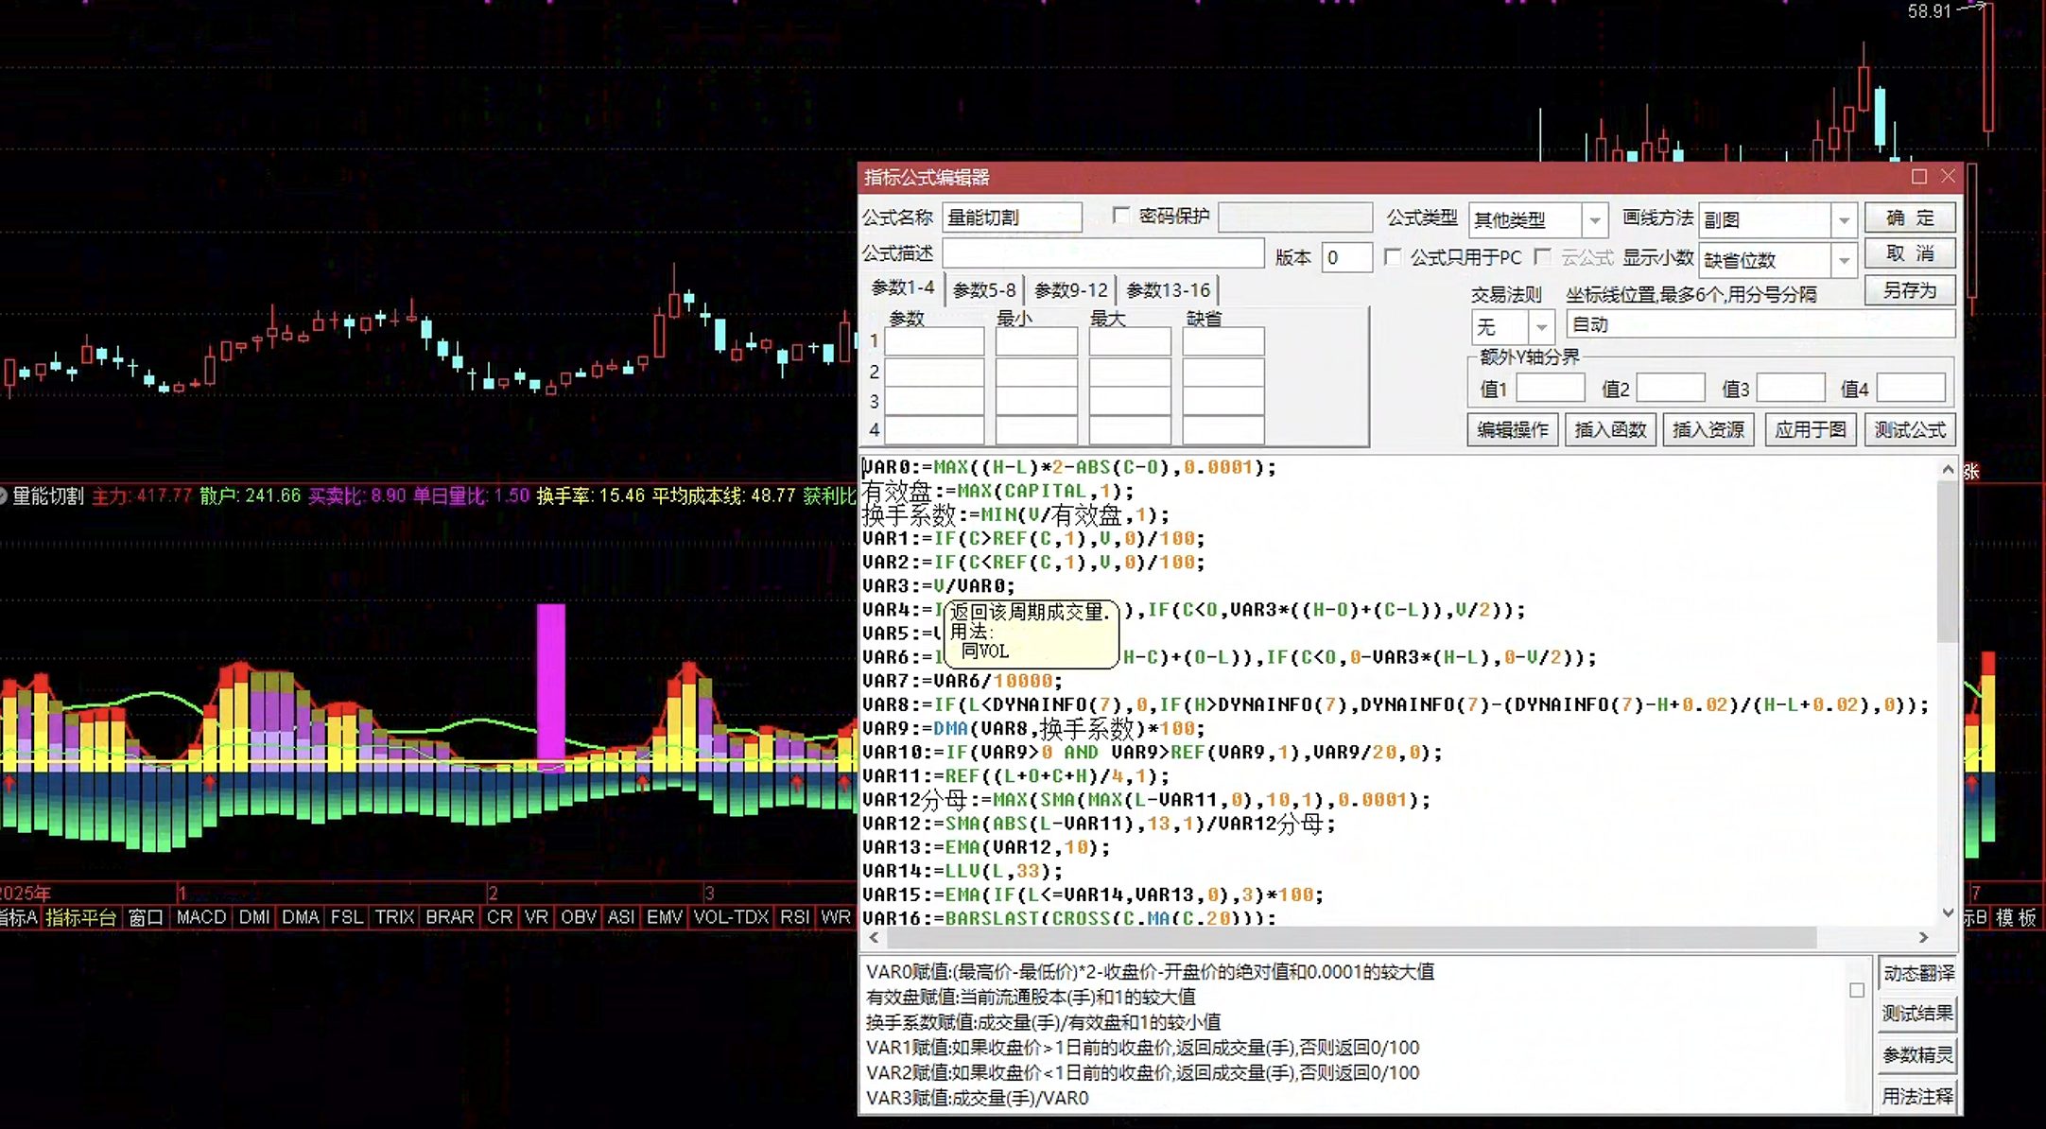This screenshot has height=1129, width=2046.
Task: Switch to VR indicator tab
Action: (536, 917)
